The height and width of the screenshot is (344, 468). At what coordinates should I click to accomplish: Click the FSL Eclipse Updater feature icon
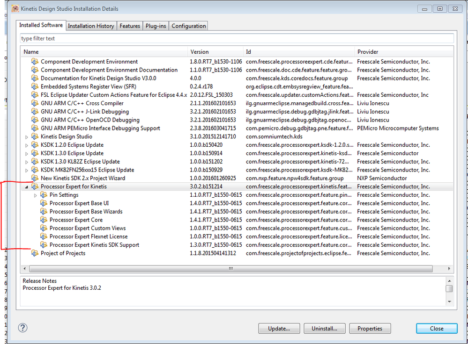click(x=35, y=95)
